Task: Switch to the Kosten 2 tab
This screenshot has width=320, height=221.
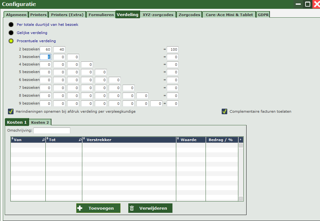Action: tap(40, 122)
